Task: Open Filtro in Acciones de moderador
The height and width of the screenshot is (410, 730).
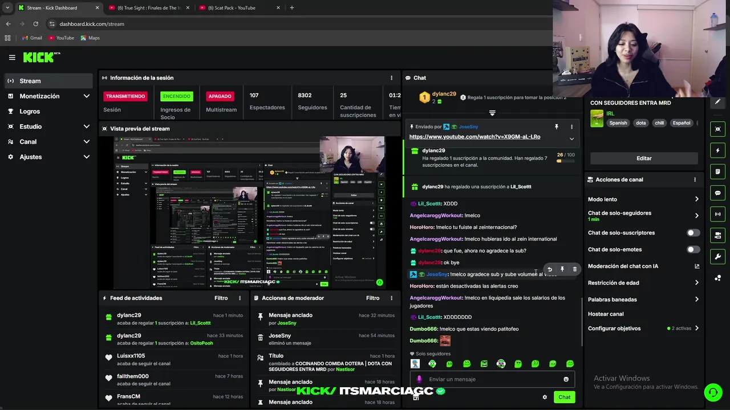Action: (x=372, y=298)
